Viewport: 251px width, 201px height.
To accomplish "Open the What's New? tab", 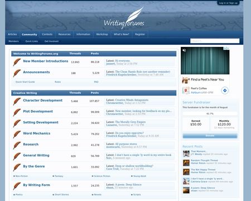I will pos(122,34).
